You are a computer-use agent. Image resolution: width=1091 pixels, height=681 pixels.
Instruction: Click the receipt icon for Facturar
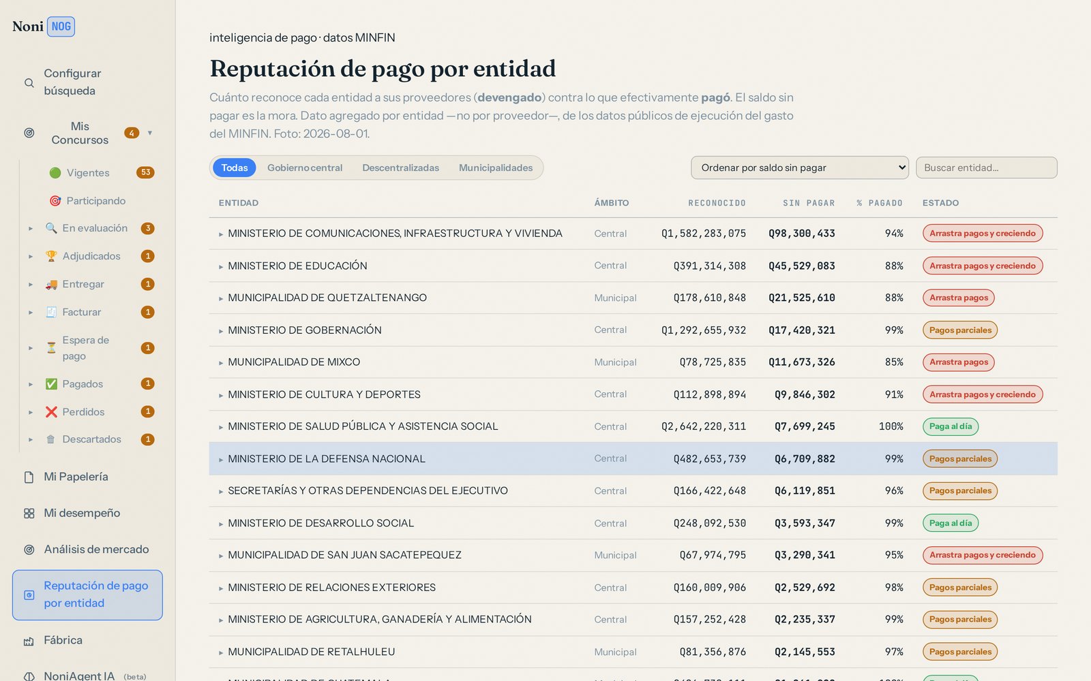coord(51,312)
